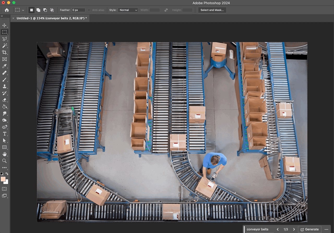This screenshot has width=334, height=233.
Task: Select the Clone Stamp tool
Action: click(4, 86)
